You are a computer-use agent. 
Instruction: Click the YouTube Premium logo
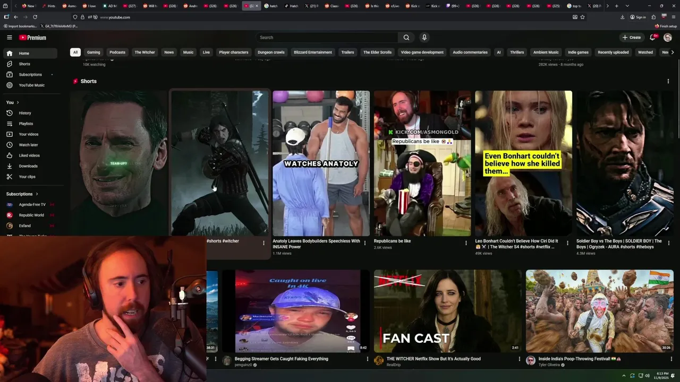(32, 38)
